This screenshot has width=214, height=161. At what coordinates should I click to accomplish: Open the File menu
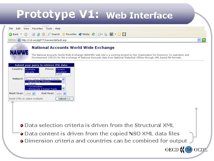11,29
